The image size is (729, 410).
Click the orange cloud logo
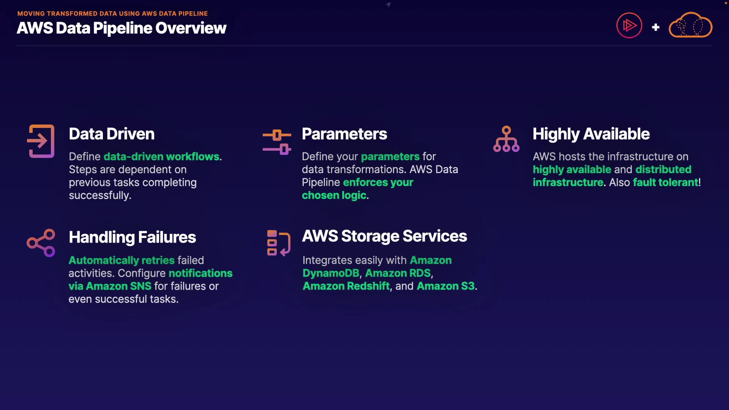pos(690,25)
